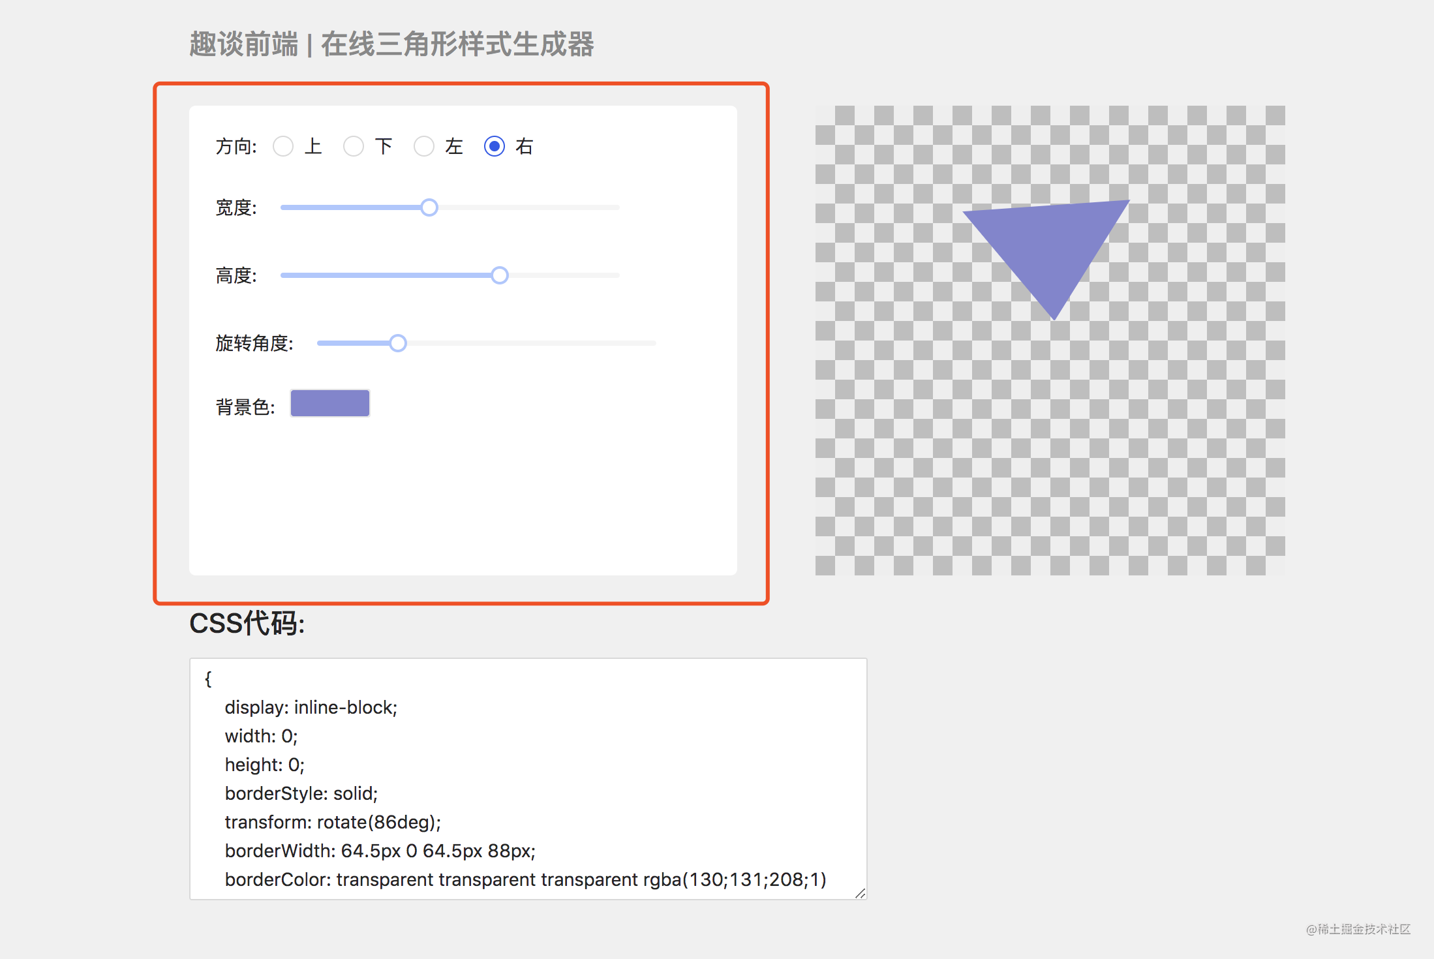
Task: Click the borderColor rgba(130;131;208;1) line
Action: pos(526,879)
